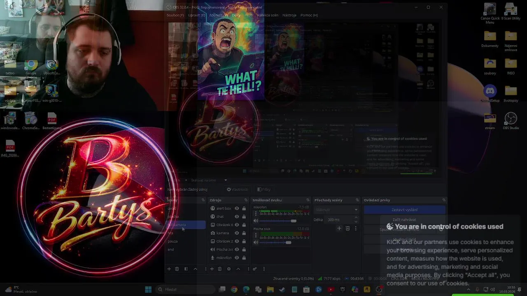Screen dimensions: 527x296
Task: Show hidden system tray icons
Action: click(468, 289)
